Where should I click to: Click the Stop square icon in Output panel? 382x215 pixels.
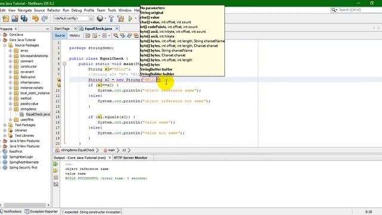pyautogui.click(x=56, y=177)
